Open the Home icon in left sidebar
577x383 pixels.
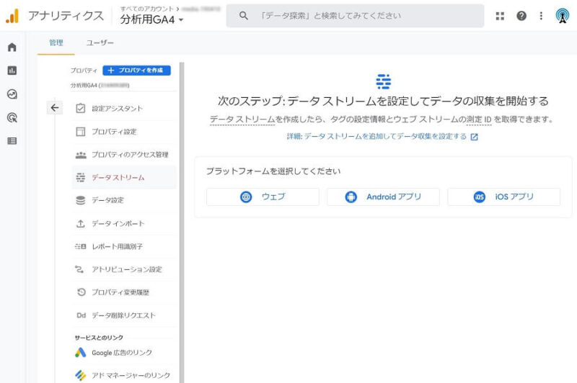click(x=12, y=47)
